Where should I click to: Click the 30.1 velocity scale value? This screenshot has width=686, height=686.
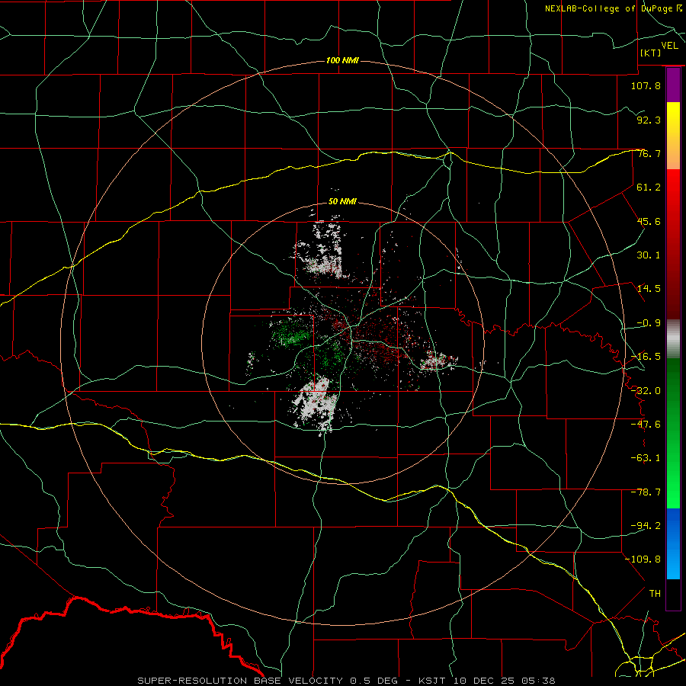(649, 255)
